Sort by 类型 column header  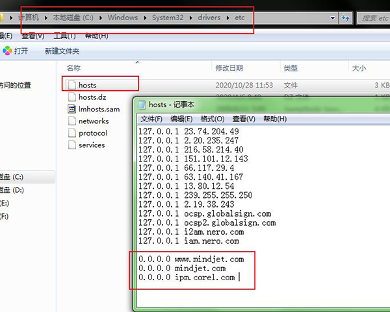point(291,68)
